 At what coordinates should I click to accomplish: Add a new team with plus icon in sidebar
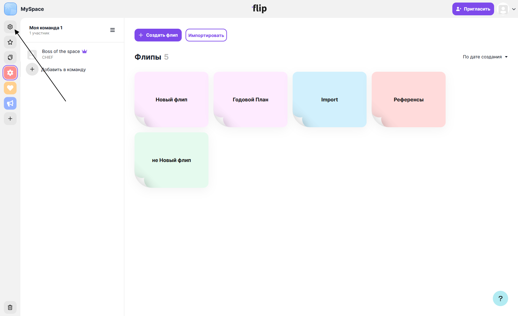coord(10,119)
